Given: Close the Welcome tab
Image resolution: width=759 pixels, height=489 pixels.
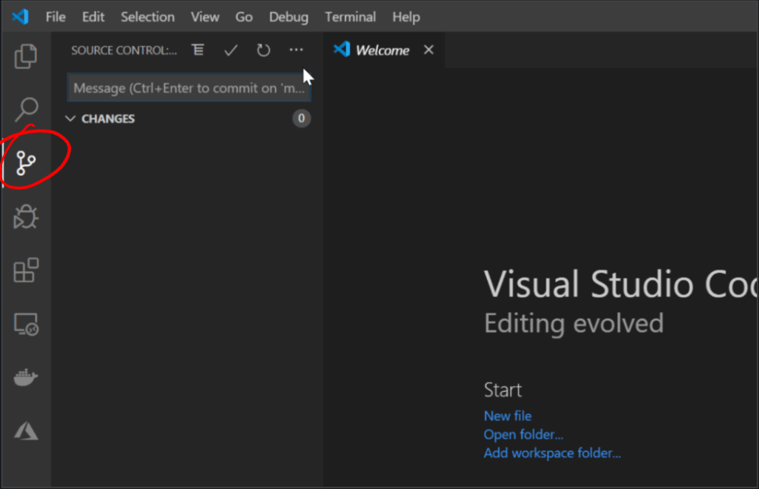Looking at the screenshot, I should 428,50.
